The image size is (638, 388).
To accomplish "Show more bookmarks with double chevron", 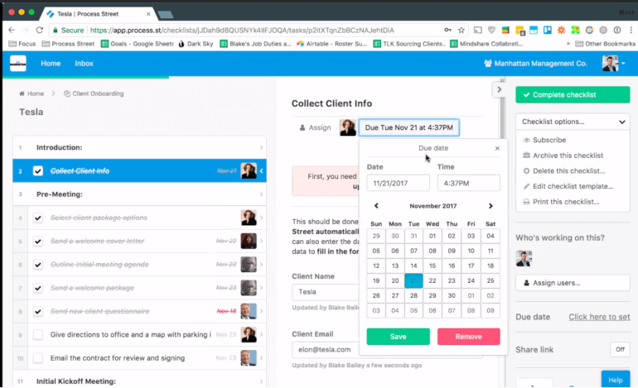I will (x=568, y=44).
